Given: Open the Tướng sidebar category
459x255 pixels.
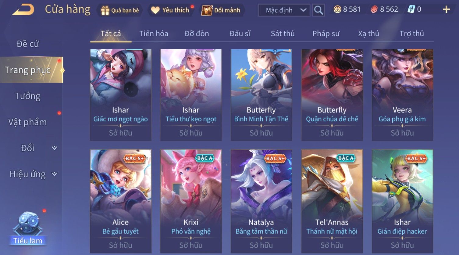Looking at the screenshot, I should tap(28, 96).
